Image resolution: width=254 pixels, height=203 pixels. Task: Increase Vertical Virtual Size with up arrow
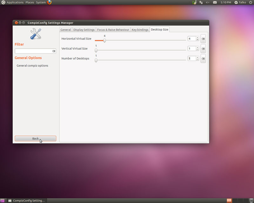(197, 48)
